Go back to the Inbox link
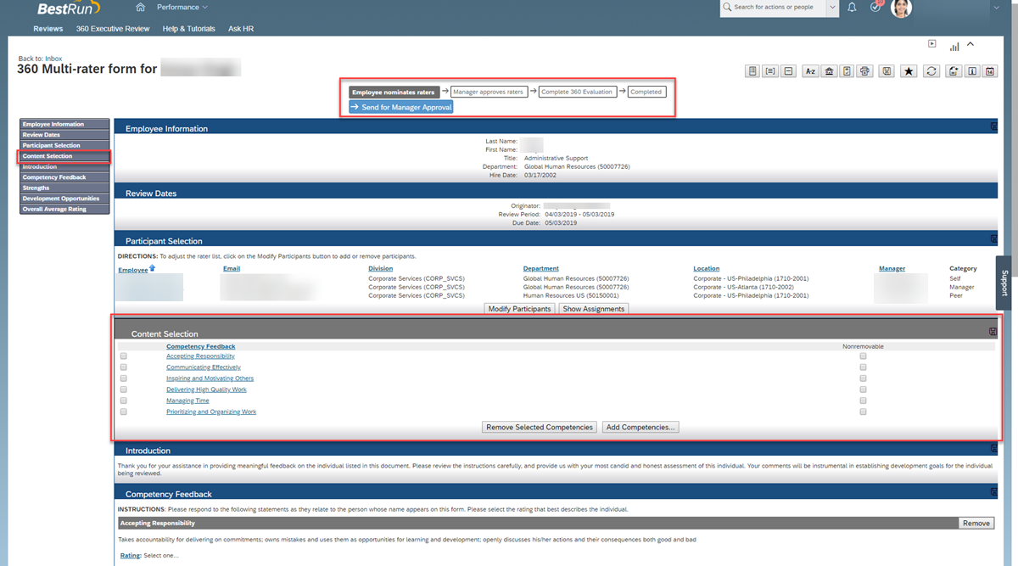Viewport: 1018px width, 566px height. (x=53, y=59)
